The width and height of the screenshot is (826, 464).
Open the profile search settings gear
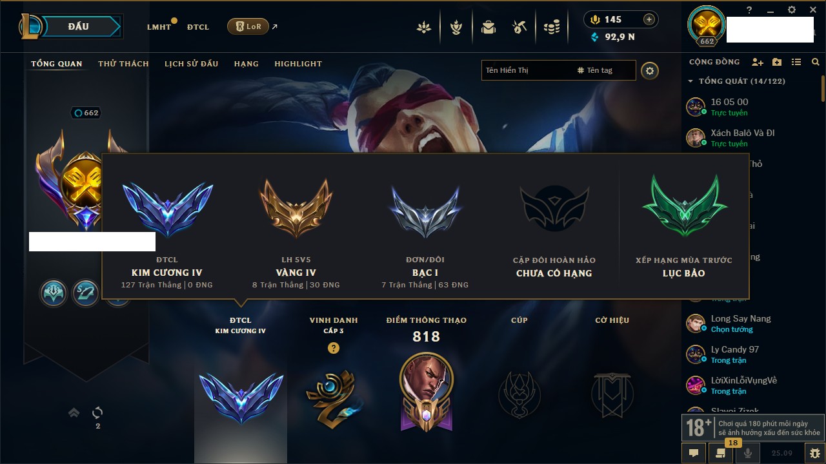[650, 71]
